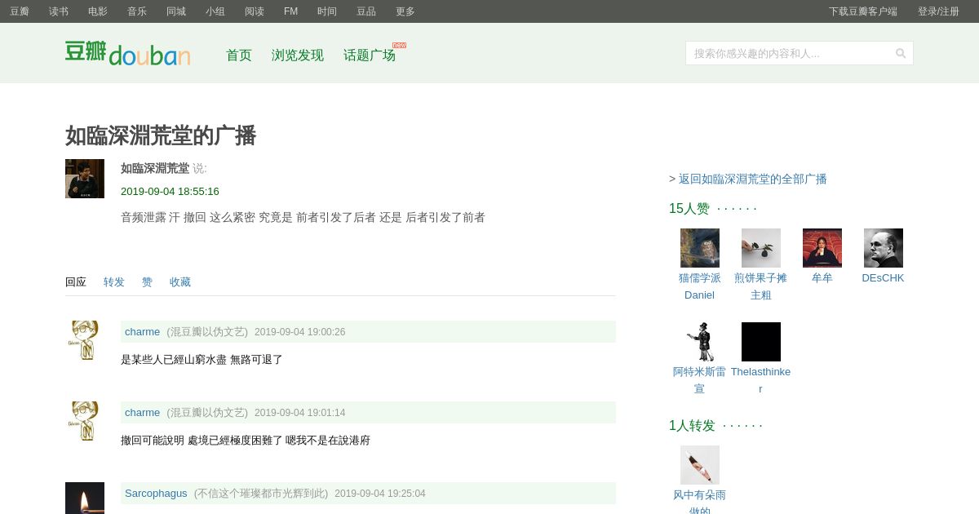The height and width of the screenshot is (514, 979).
Task: Click charme name on 19:01:14 reply
Action: click(142, 413)
